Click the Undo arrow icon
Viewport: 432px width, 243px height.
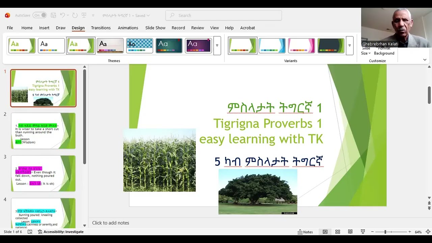pyautogui.click(x=62, y=15)
